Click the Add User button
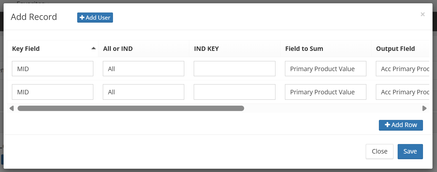 [x=95, y=18]
